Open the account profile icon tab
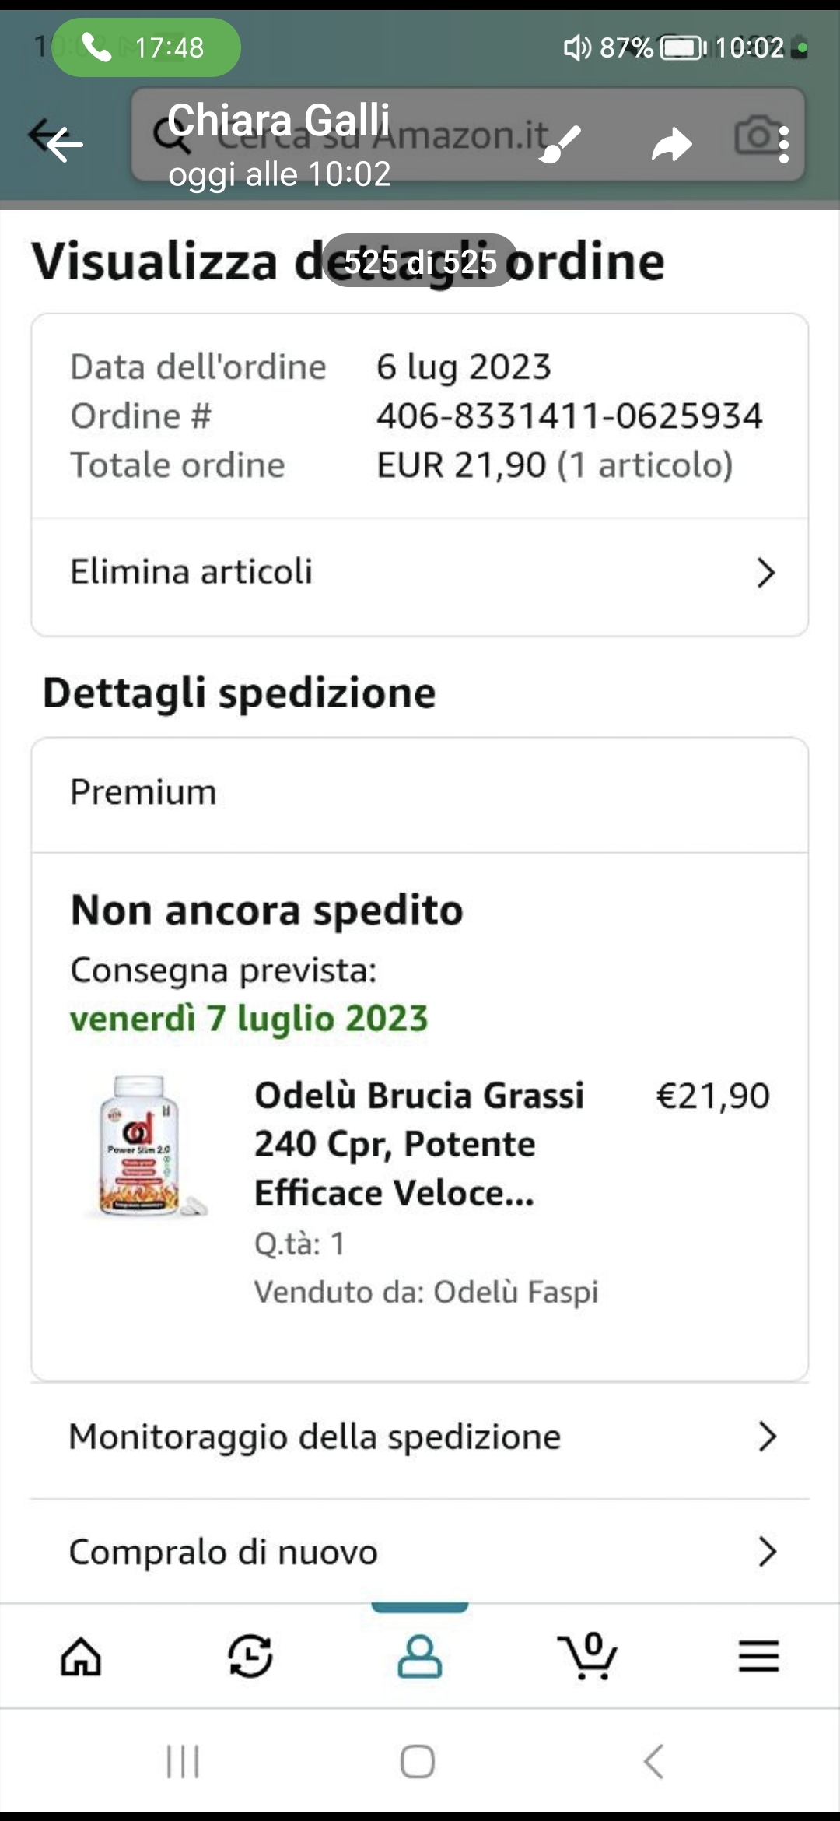Viewport: 840px width, 1821px height. tap(420, 1655)
